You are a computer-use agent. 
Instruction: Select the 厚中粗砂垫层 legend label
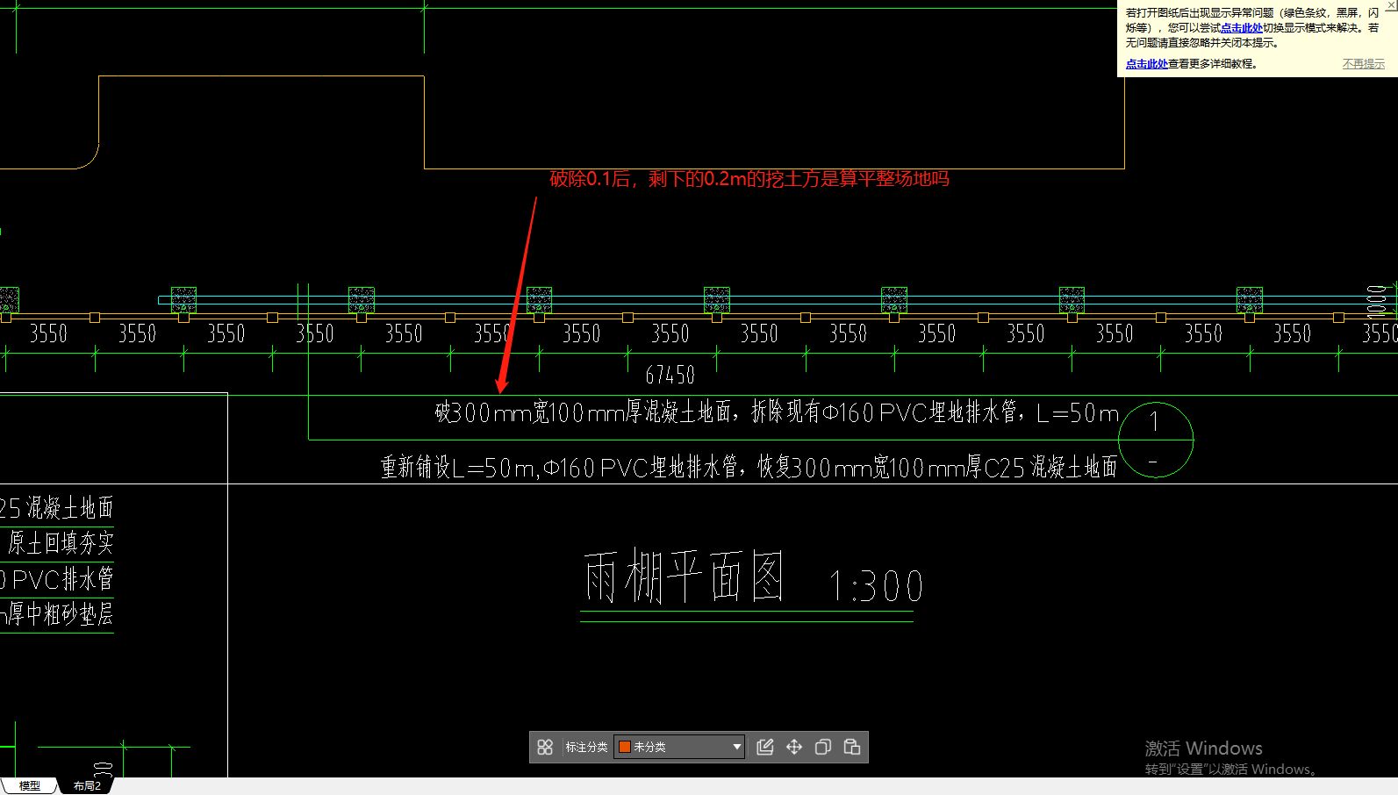[x=56, y=613]
